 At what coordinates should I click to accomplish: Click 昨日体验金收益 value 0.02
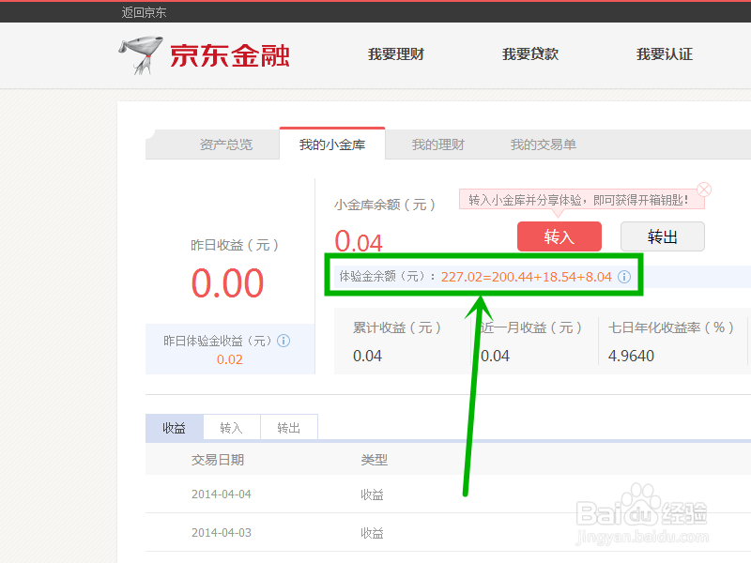[230, 359]
